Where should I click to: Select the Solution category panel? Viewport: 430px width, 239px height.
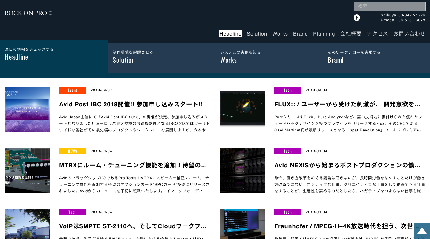(161, 58)
